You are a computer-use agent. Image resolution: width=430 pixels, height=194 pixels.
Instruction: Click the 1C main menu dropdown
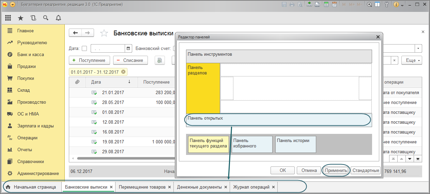(x=13, y=5)
